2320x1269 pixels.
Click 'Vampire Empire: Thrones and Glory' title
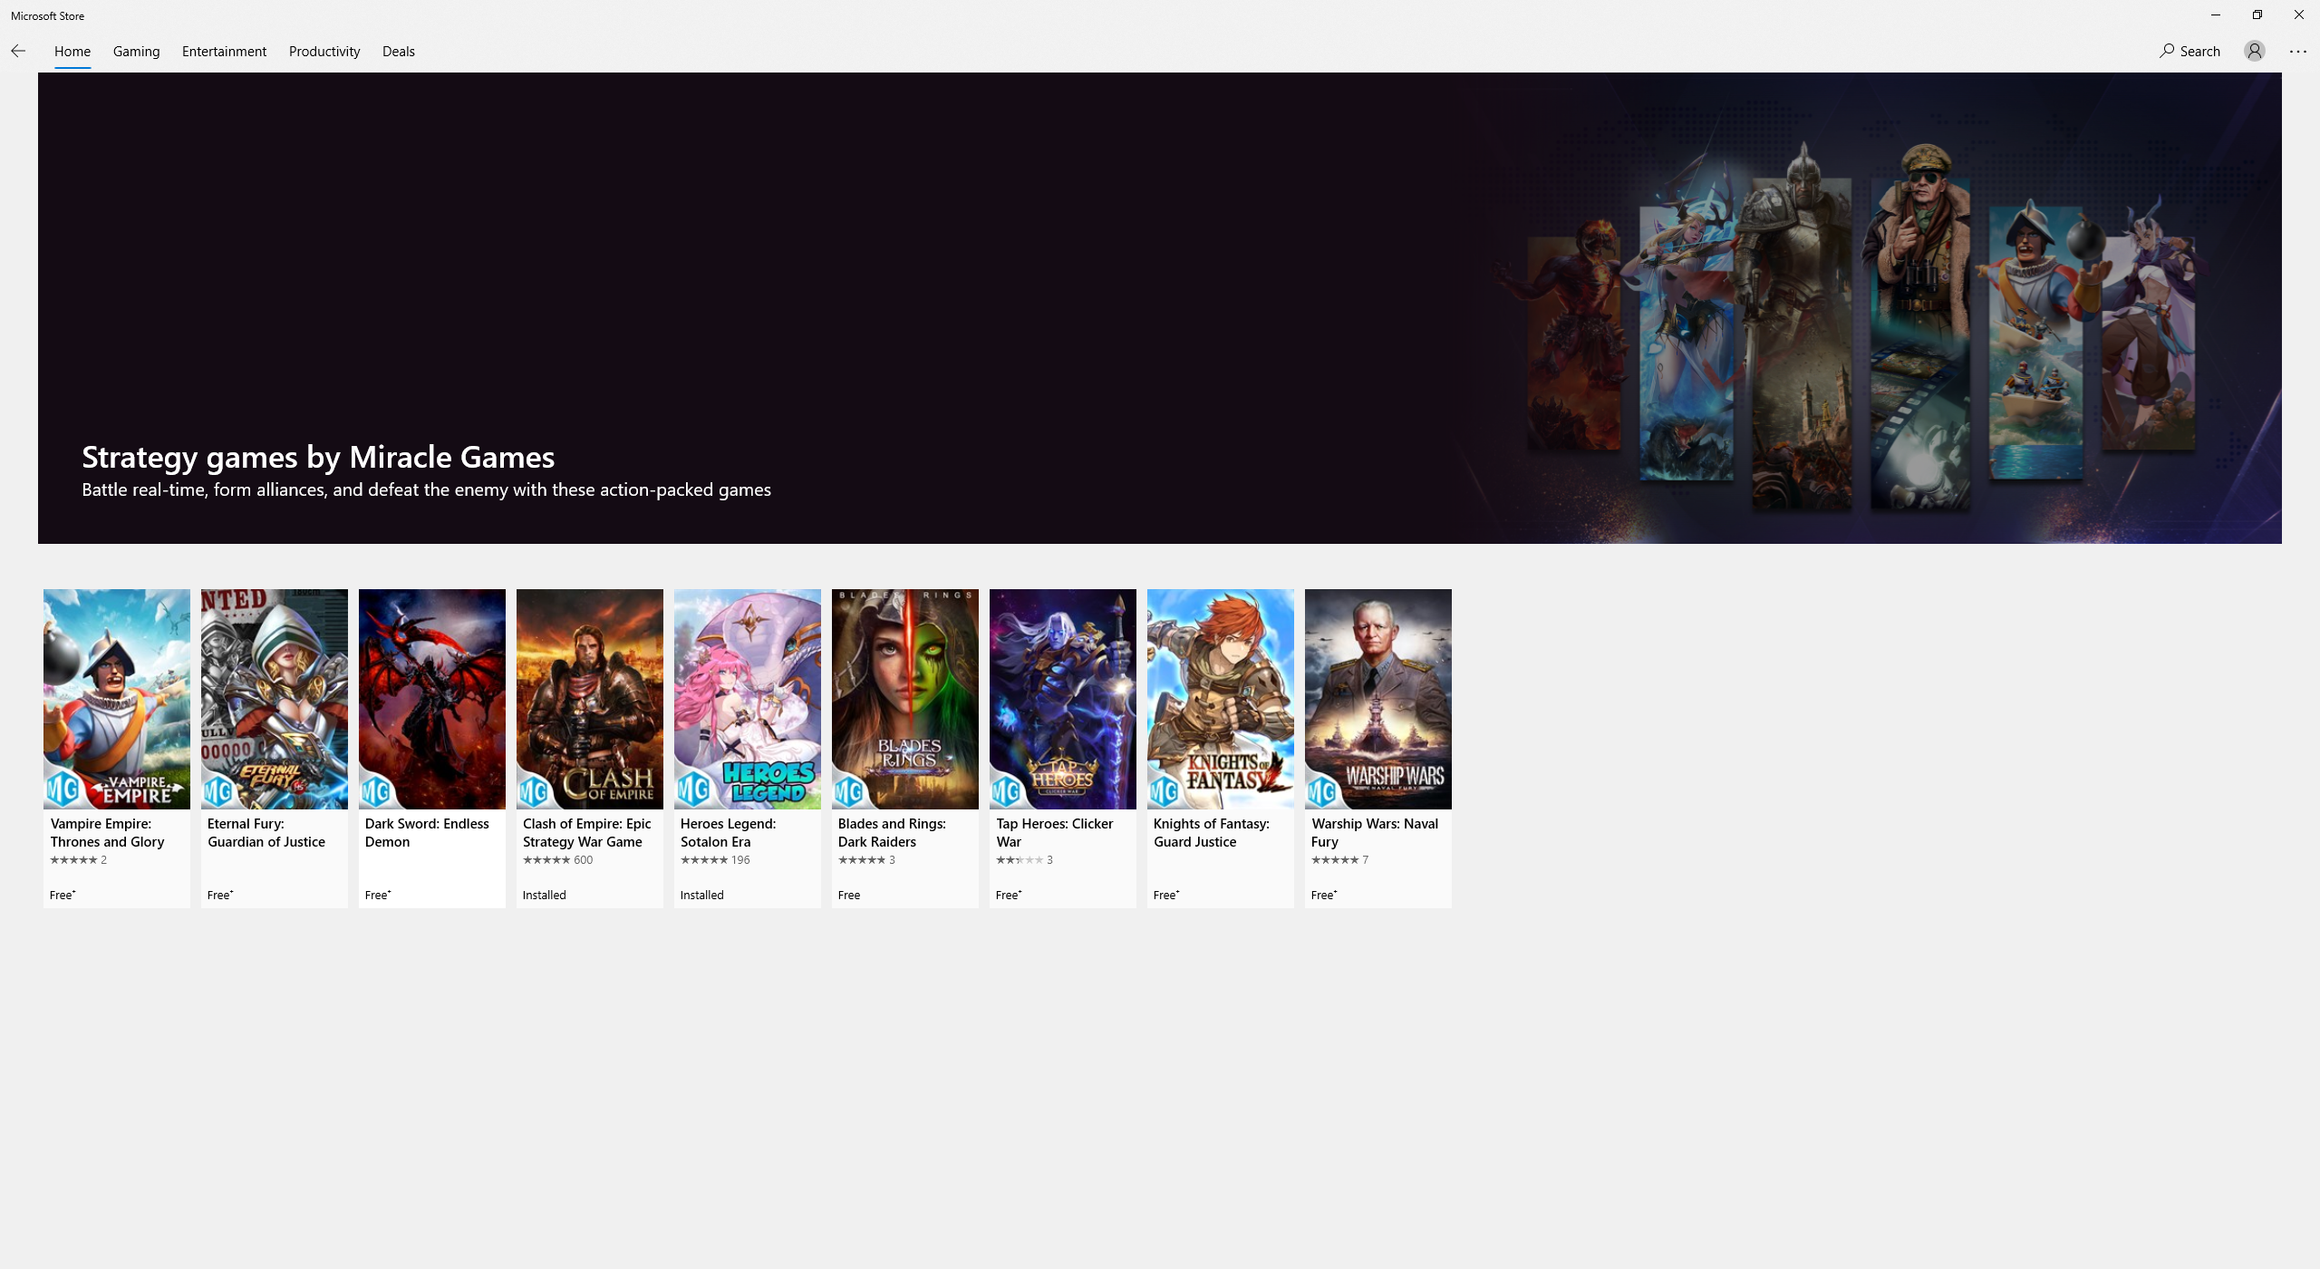click(x=108, y=832)
